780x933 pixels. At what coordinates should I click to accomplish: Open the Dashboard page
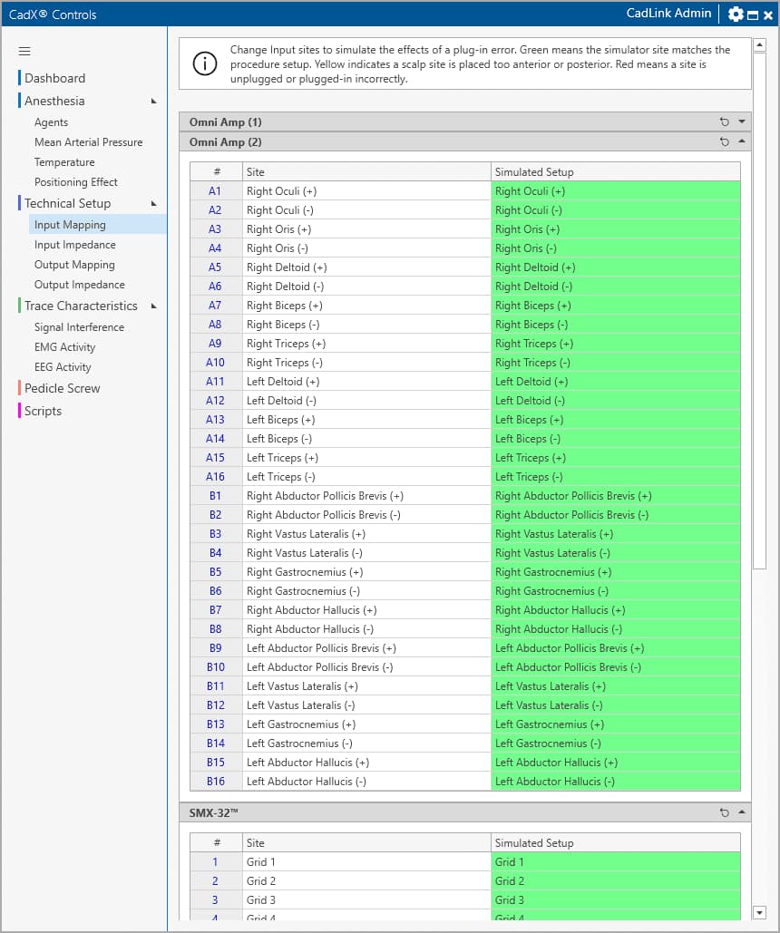(x=54, y=78)
